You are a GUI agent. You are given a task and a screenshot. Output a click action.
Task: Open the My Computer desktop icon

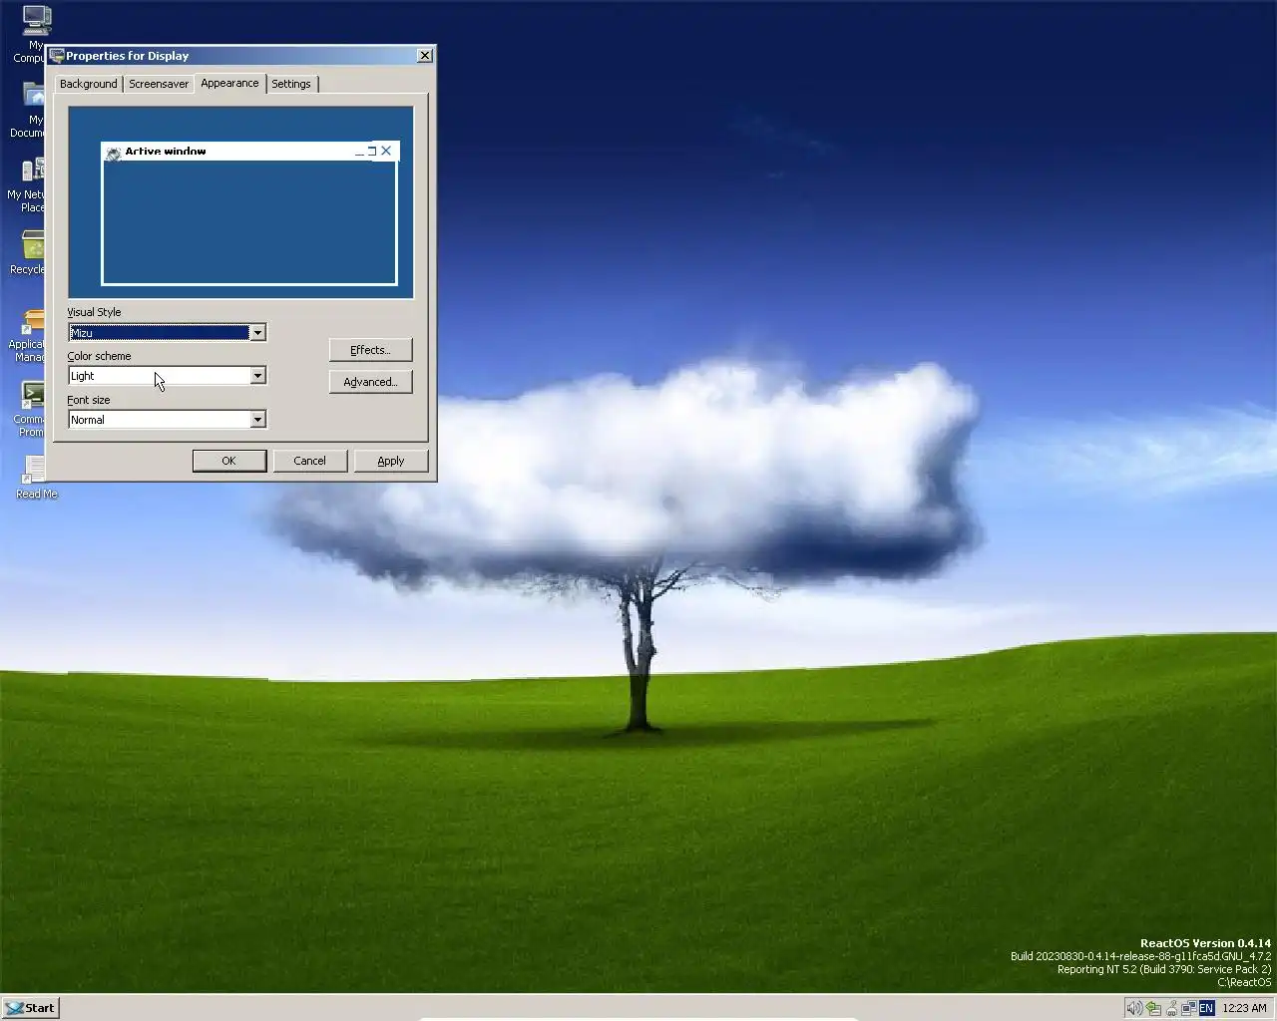[37, 20]
